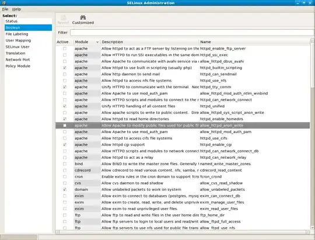Open the Policy Module section
The height and width of the screenshot is (240, 315).
(x=18, y=66)
